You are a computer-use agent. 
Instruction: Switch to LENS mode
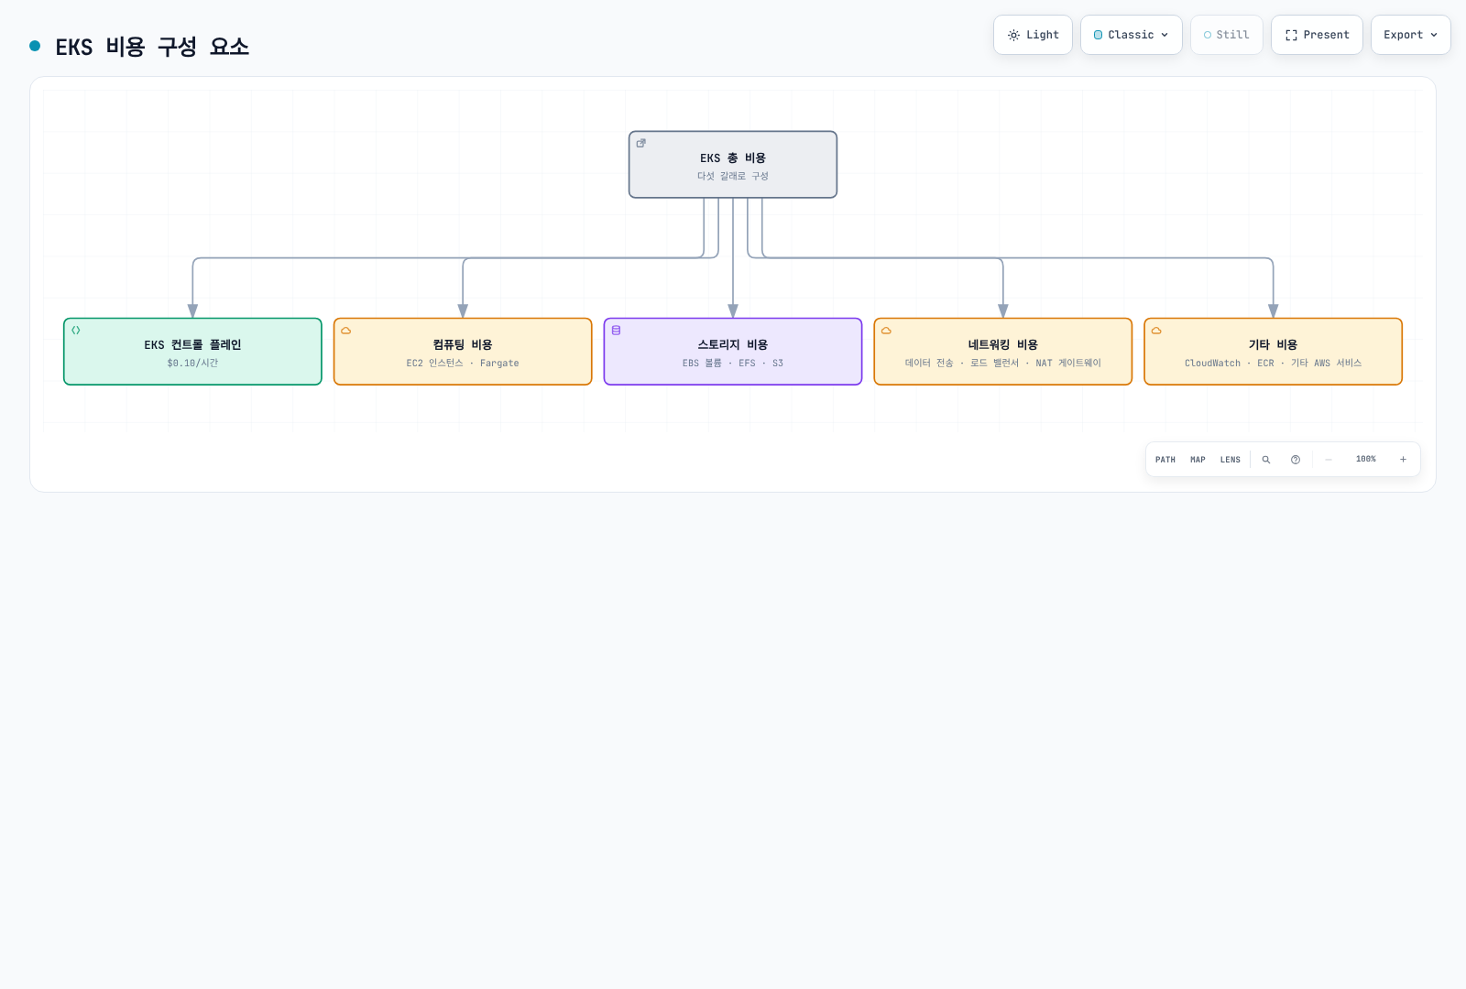1231,460
